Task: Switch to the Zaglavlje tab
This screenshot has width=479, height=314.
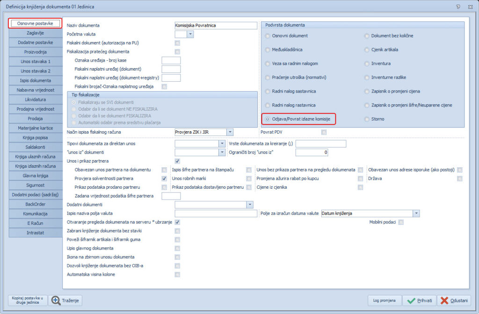Action: [x=36, y=33]
